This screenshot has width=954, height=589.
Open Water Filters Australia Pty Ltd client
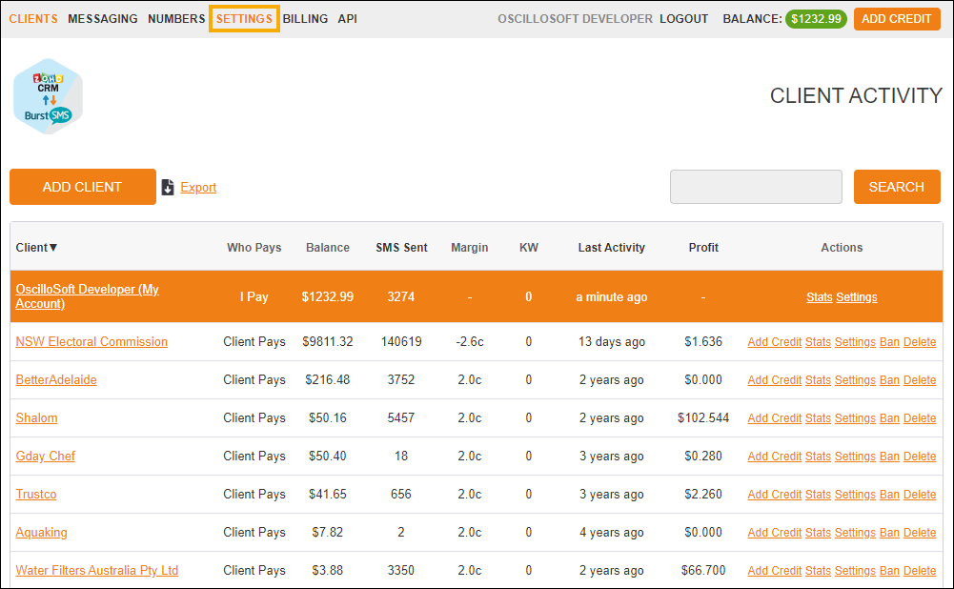click(97, 571)
